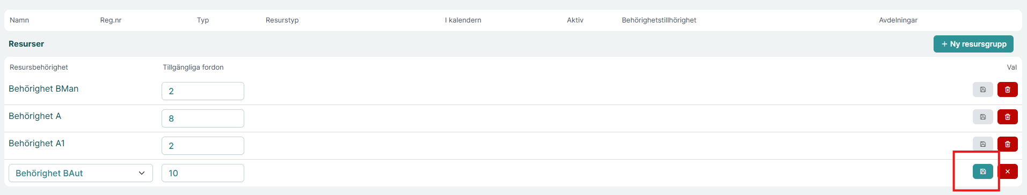Cancel the new Behörighet BAut row

coord(1007,171)
